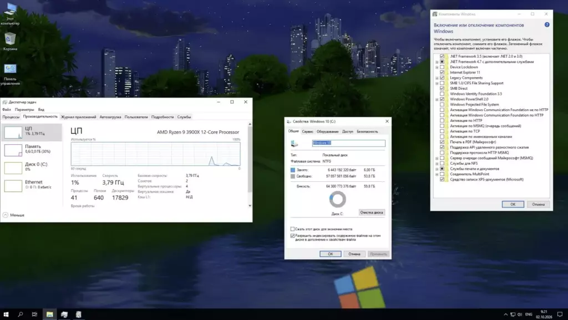Switch to Безопасность tab in disk properties

point(367,131)
